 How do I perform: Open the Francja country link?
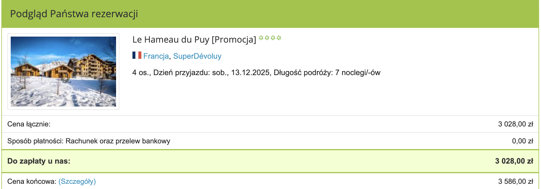pos(156,56)
